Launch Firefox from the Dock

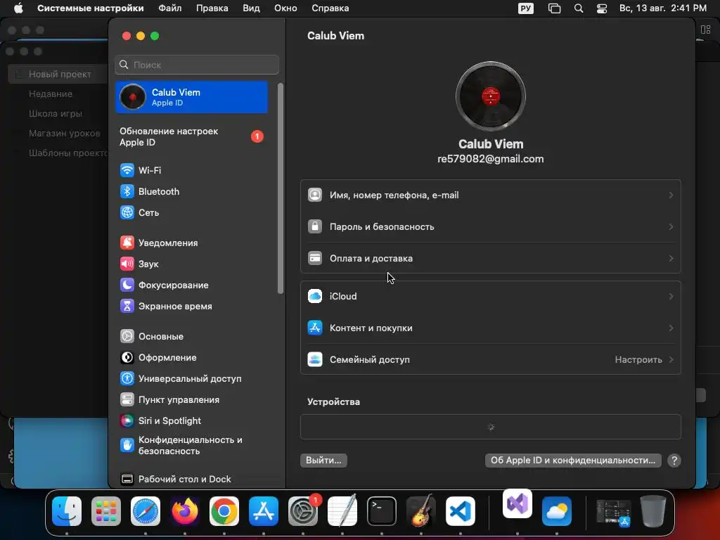pyautogui.click(x=185, y=511)
